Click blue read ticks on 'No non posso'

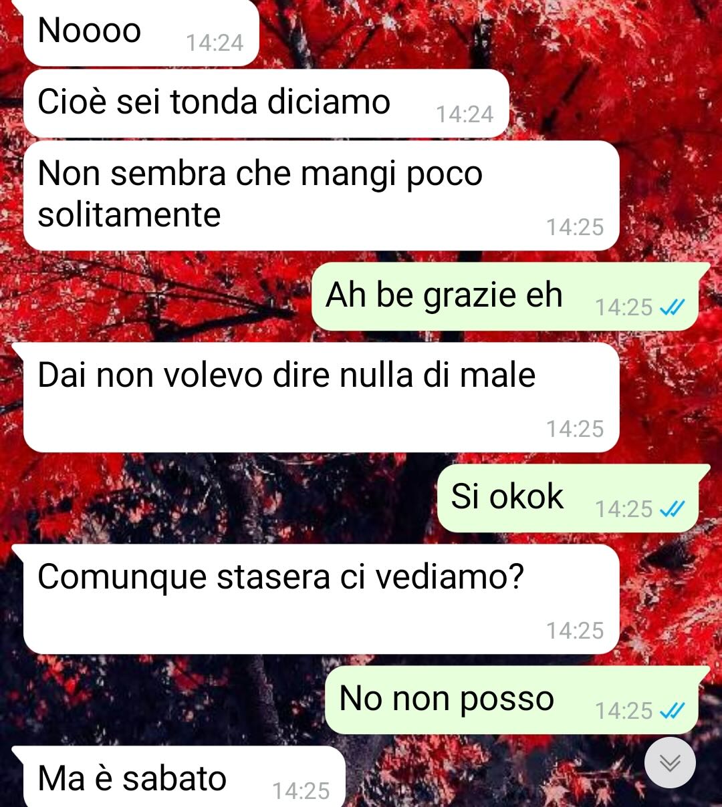click(672, 711)
